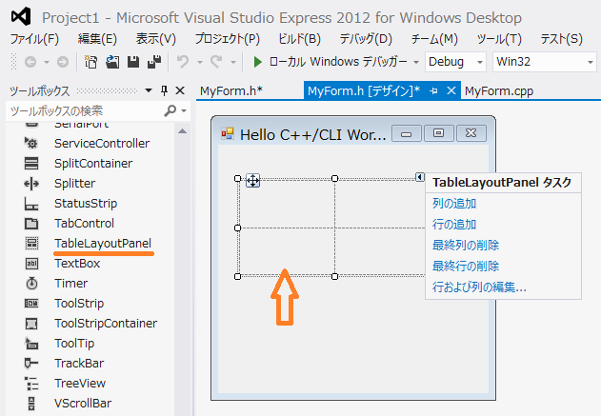Click 最終列の削除 in TableLayoutPanel tasks

tap(466, 246)
